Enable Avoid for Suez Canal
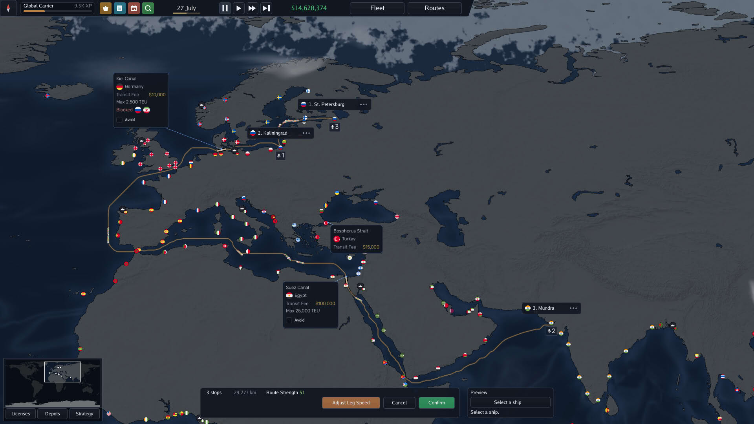 click(x=289, y=320)
